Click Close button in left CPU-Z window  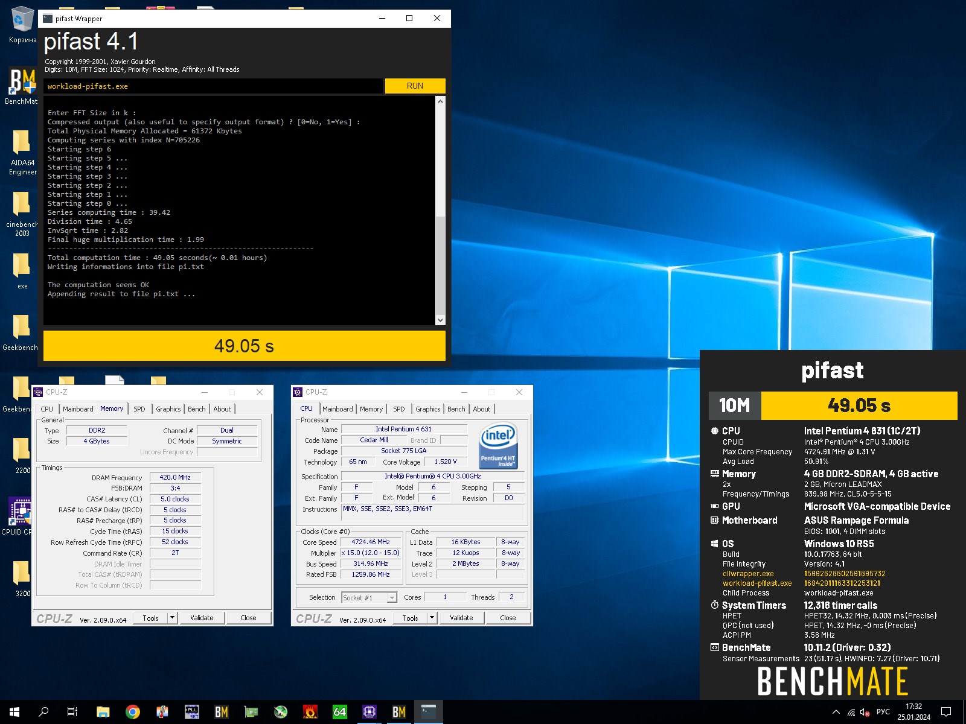[248, 617]
